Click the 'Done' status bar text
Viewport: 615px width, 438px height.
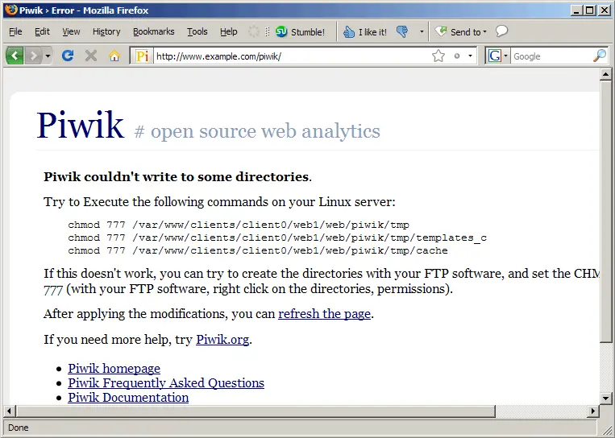pos(19,428)
